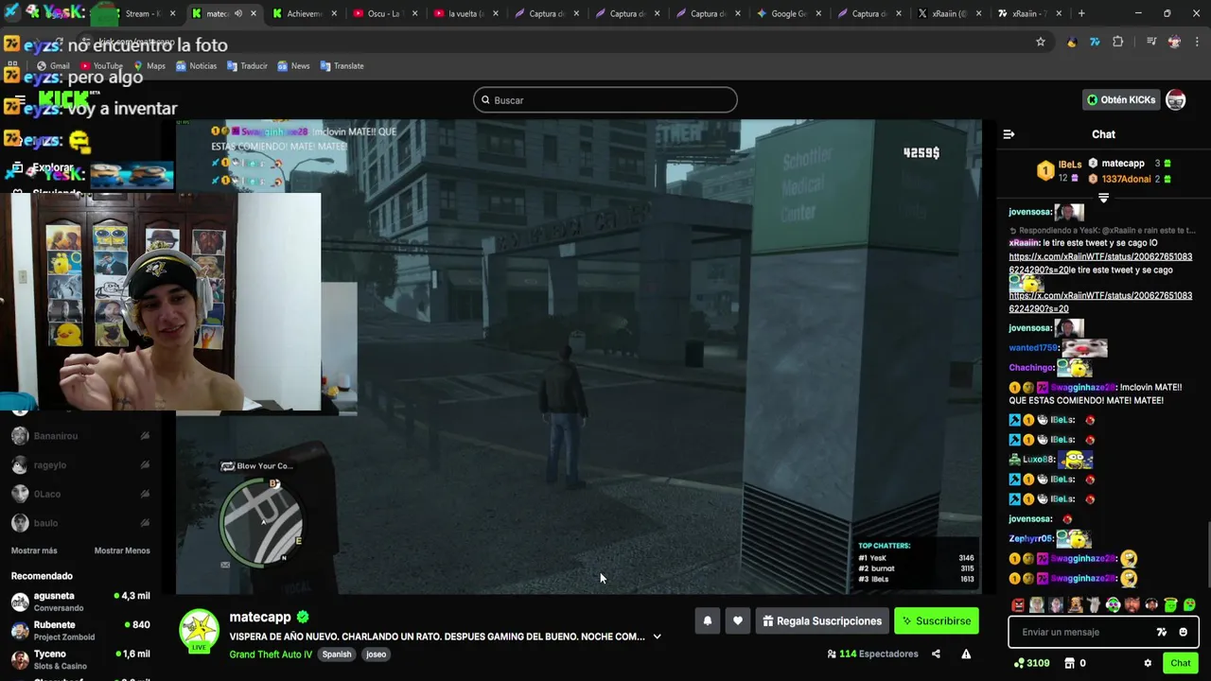Open xRaaiin tweet link in chat
Screen dimensions: 1211x681
pyautogui.click(x=1100, y=263)
